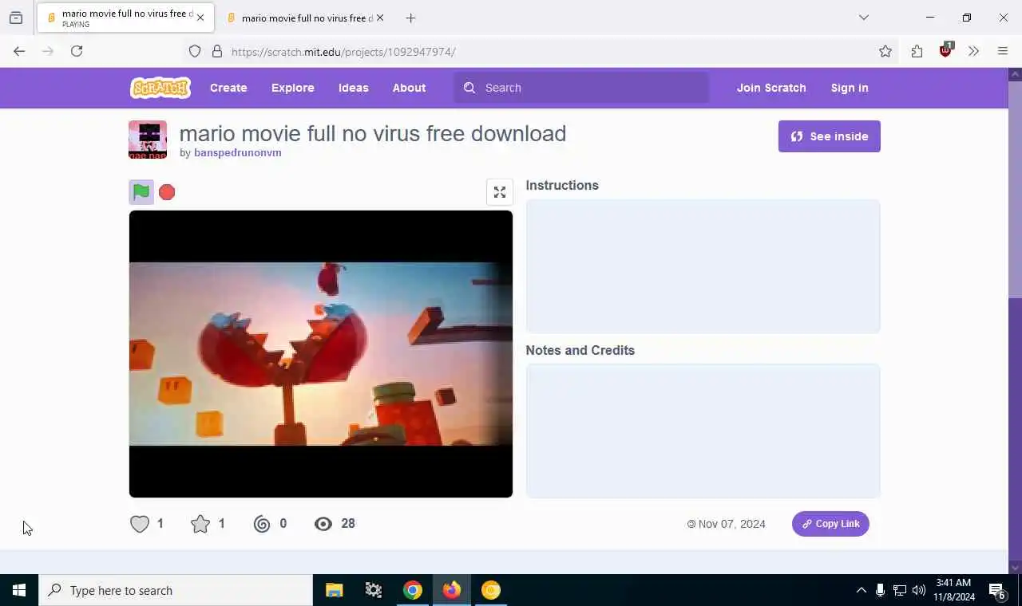Love the project with heart icon
The height and width of the screenshot is (606, 1022).
pos(140,524)
